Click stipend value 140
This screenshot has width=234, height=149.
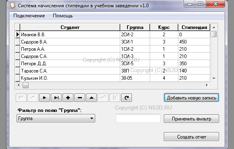194,71
